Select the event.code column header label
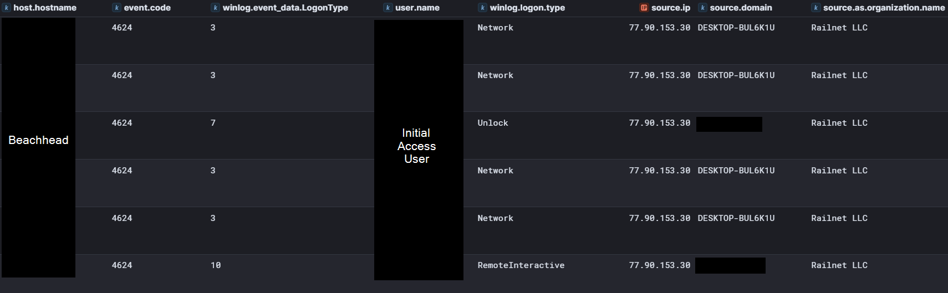 pos(147,8)
